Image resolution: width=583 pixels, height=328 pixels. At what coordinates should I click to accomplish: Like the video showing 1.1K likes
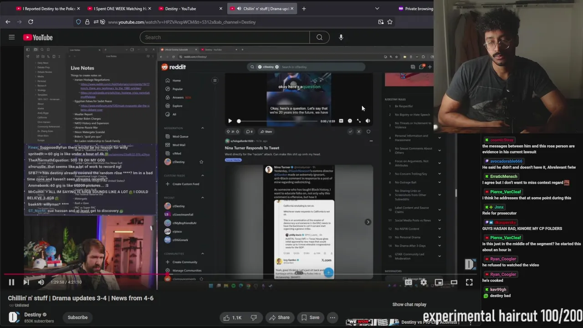232,318
